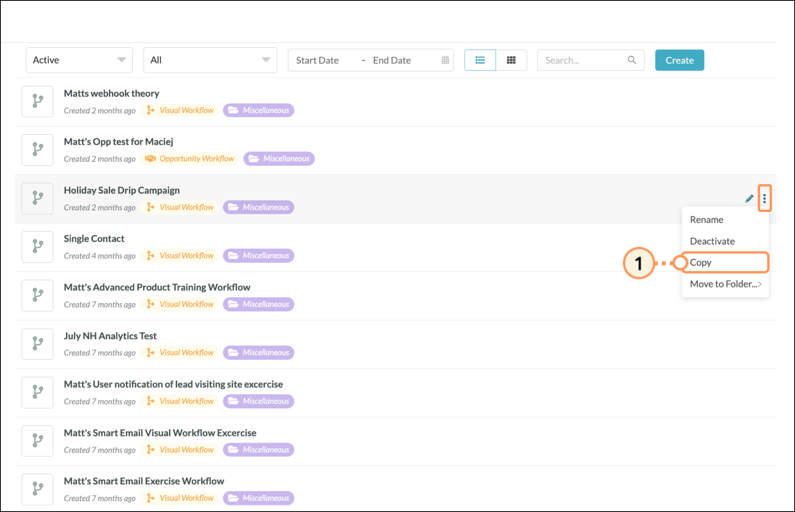Click pencil edit icon for Holiday Sale Drip Campaign
The image size is (795, 512).
coord(749,199)
